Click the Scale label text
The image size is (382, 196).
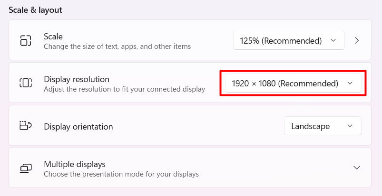tap(53, 36)
